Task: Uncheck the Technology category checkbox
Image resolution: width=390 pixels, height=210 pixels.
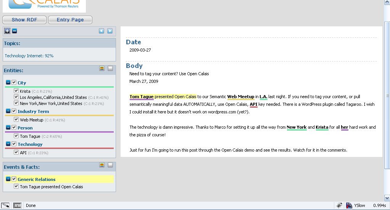Action: 14,144
